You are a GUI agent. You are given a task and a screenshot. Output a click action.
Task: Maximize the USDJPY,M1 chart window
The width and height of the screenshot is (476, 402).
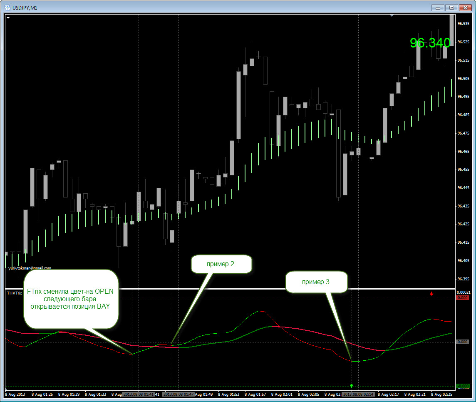tap(451, 8)
